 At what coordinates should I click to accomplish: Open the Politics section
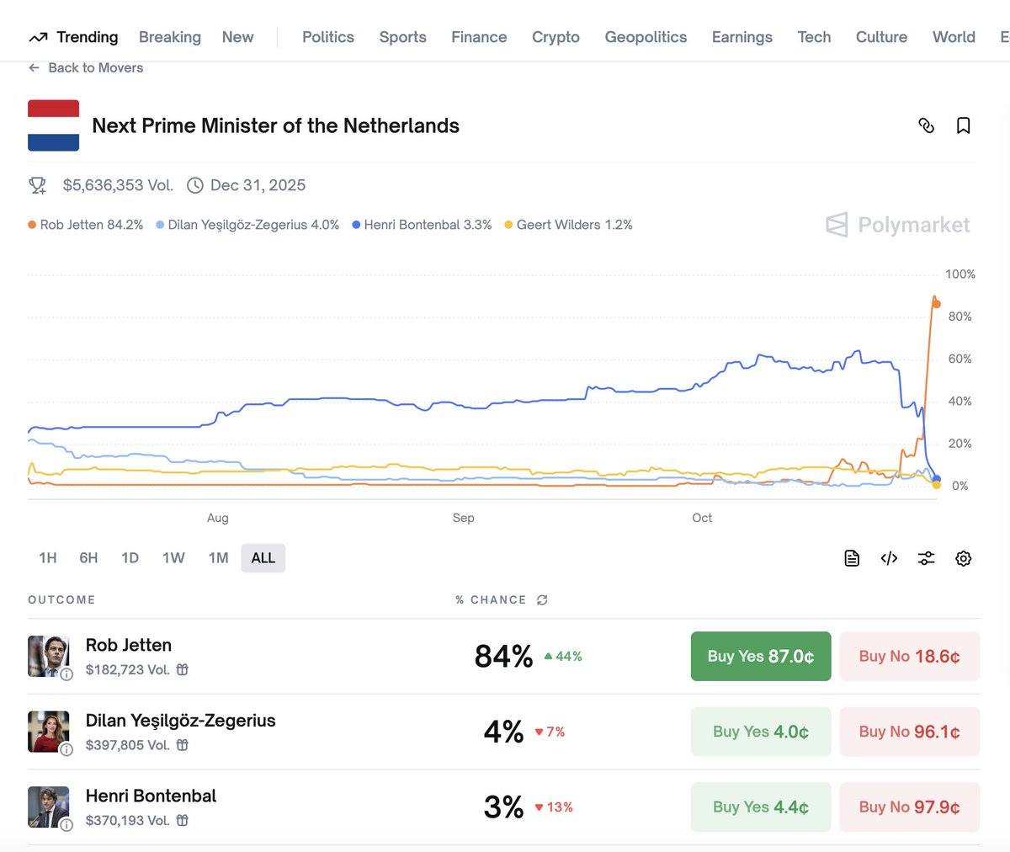click(327, 37)
